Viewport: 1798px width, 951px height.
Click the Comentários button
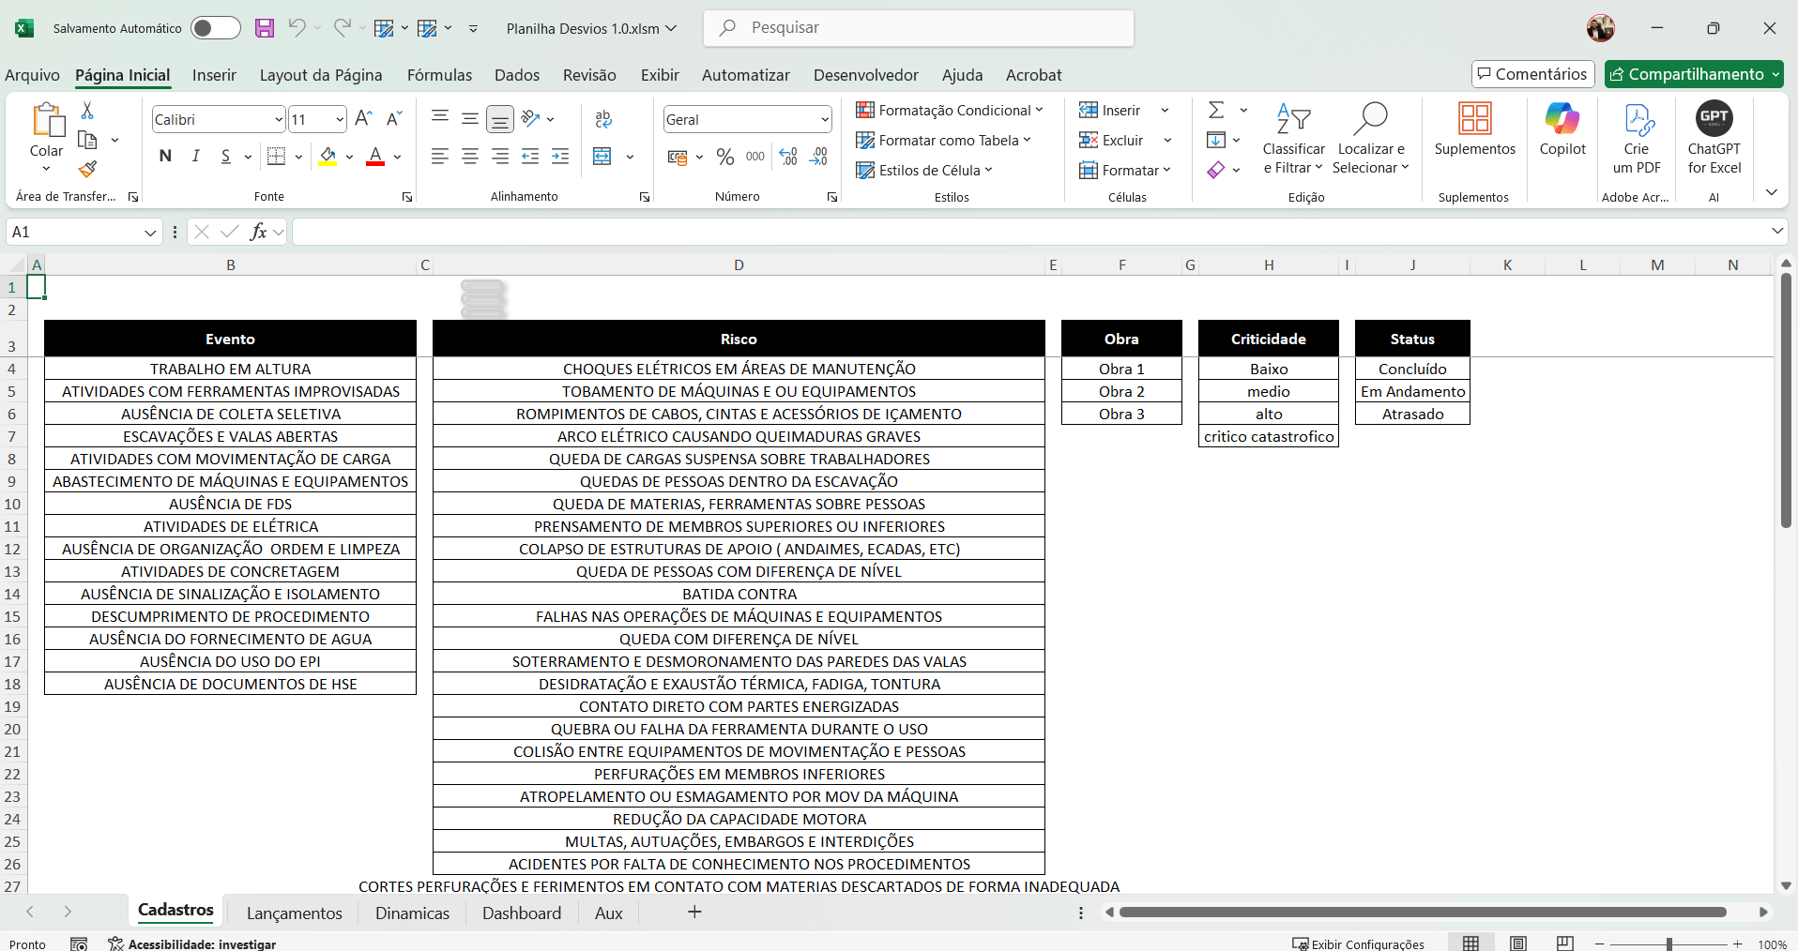click(1532, 74)
